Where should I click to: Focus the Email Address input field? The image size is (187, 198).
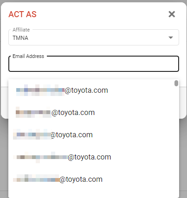click(x=94, y=64)
